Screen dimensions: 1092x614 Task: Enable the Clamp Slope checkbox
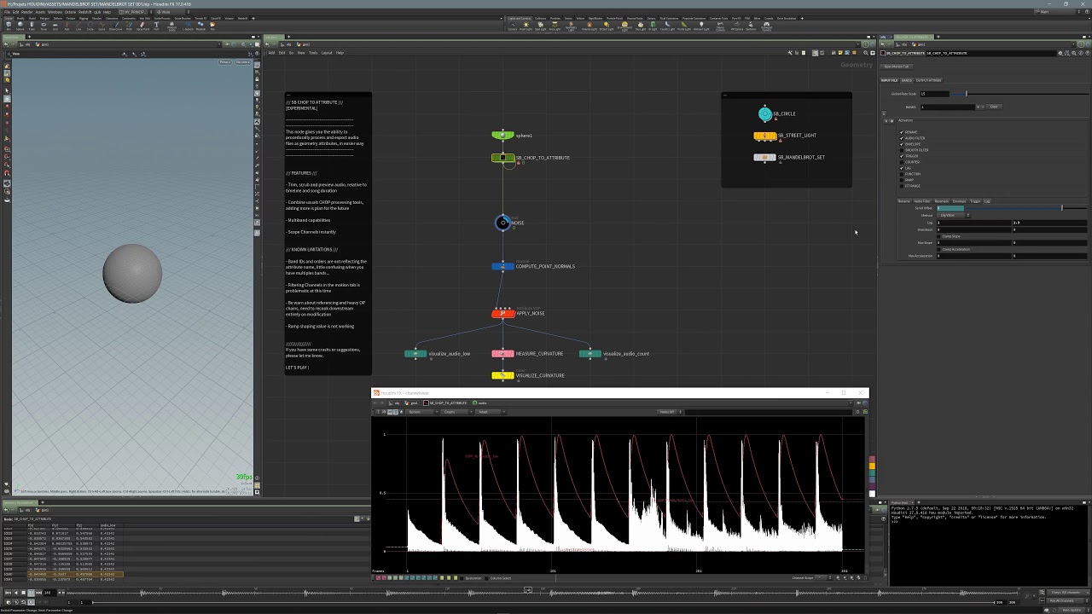point(938,236)
